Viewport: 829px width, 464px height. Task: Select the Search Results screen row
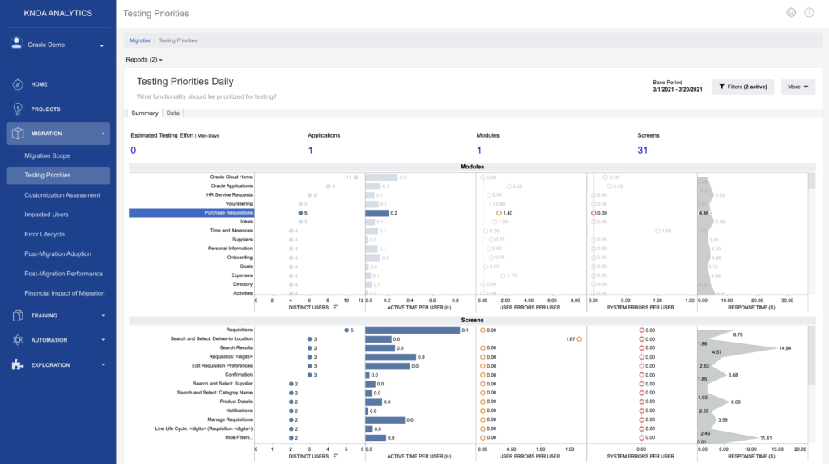pos(236,347)
